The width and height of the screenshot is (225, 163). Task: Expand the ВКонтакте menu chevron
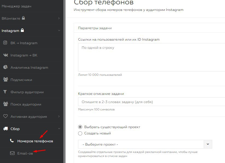59,18
